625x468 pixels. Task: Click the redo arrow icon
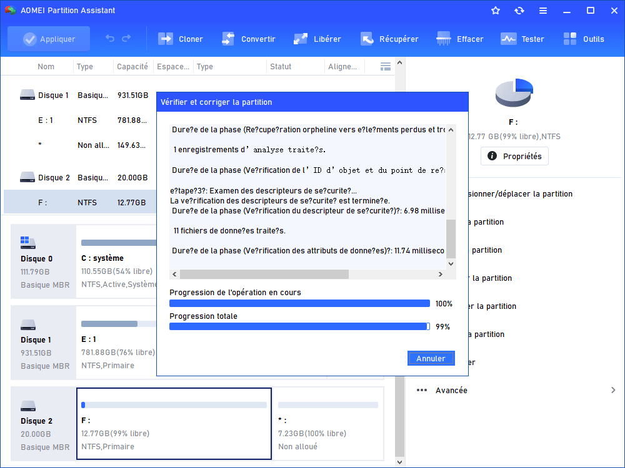coord(126,39)
